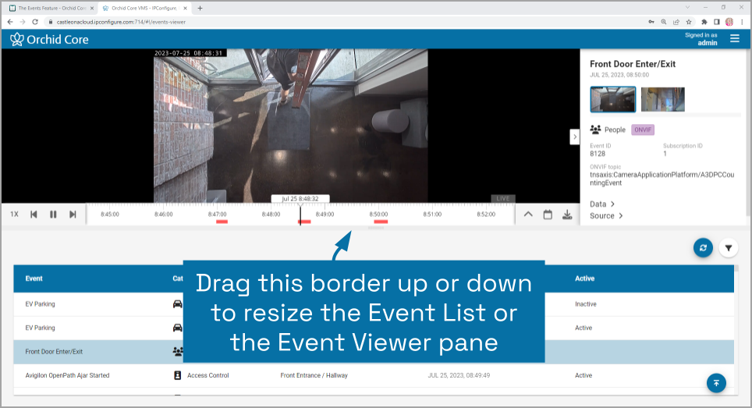Click the admin signed-in label
Image resolution: width=752 pixels, height=408 pixels.
(708, 43)
